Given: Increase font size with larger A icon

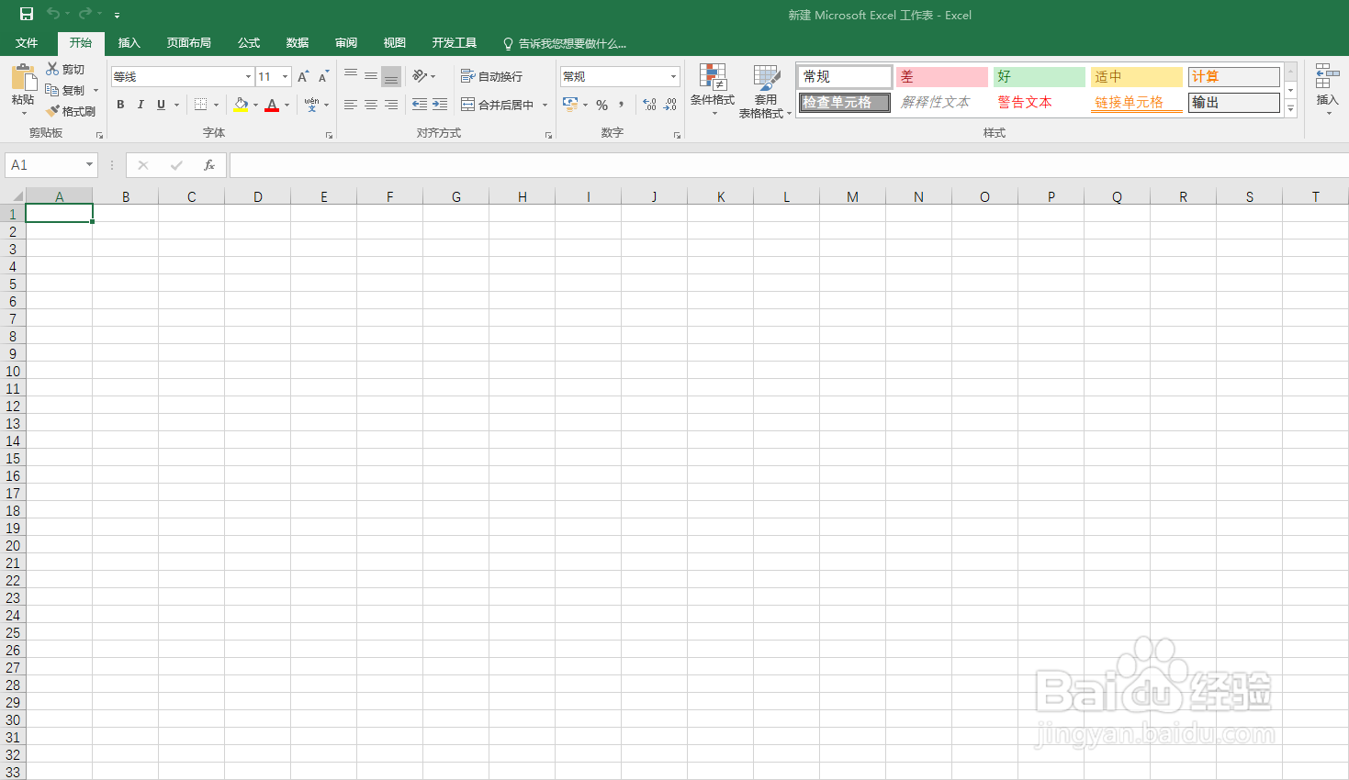Looking at the screenshot, I should 303,77.
